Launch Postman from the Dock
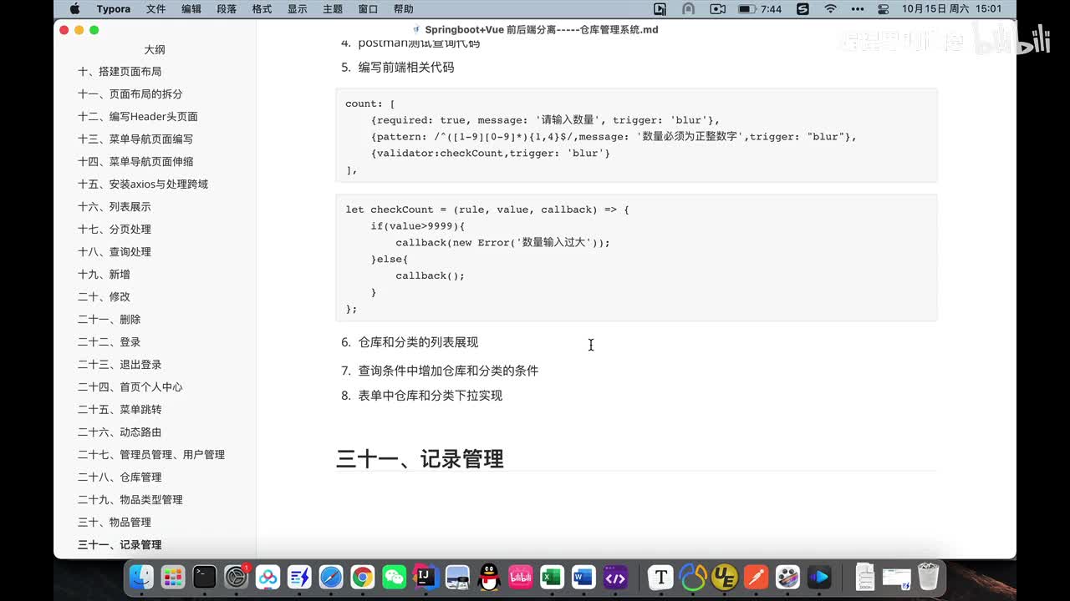 click(757, 577)
